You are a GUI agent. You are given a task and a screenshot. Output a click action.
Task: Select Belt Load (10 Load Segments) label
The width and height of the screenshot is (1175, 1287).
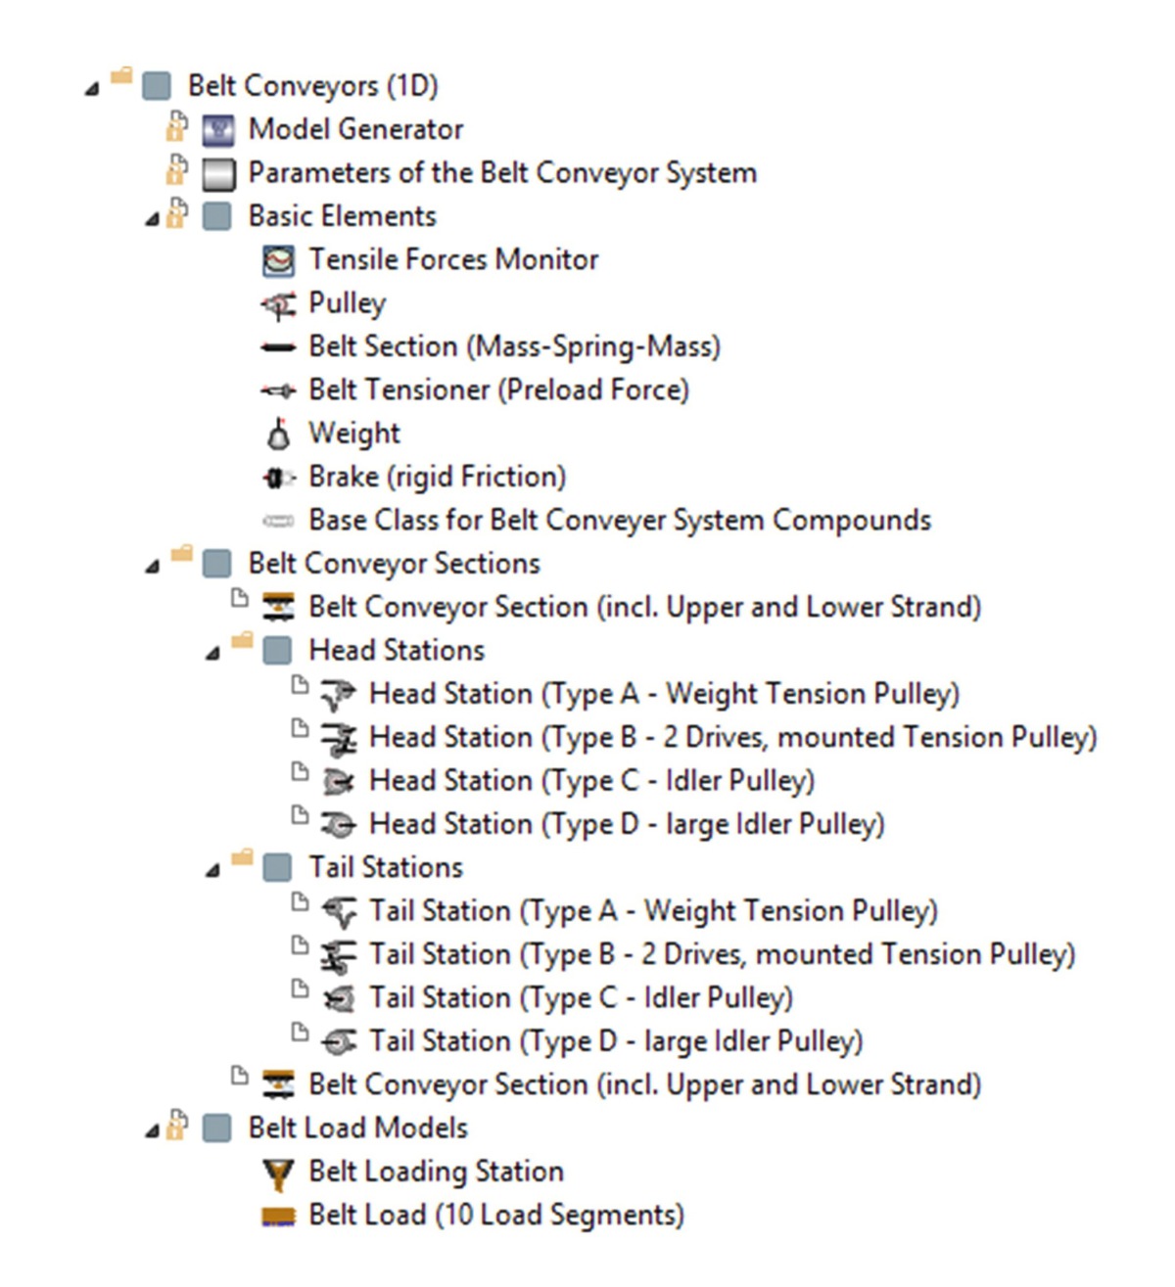[x=496, y=1215]
